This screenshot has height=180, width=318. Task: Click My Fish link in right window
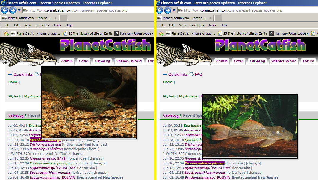point(169,96)
